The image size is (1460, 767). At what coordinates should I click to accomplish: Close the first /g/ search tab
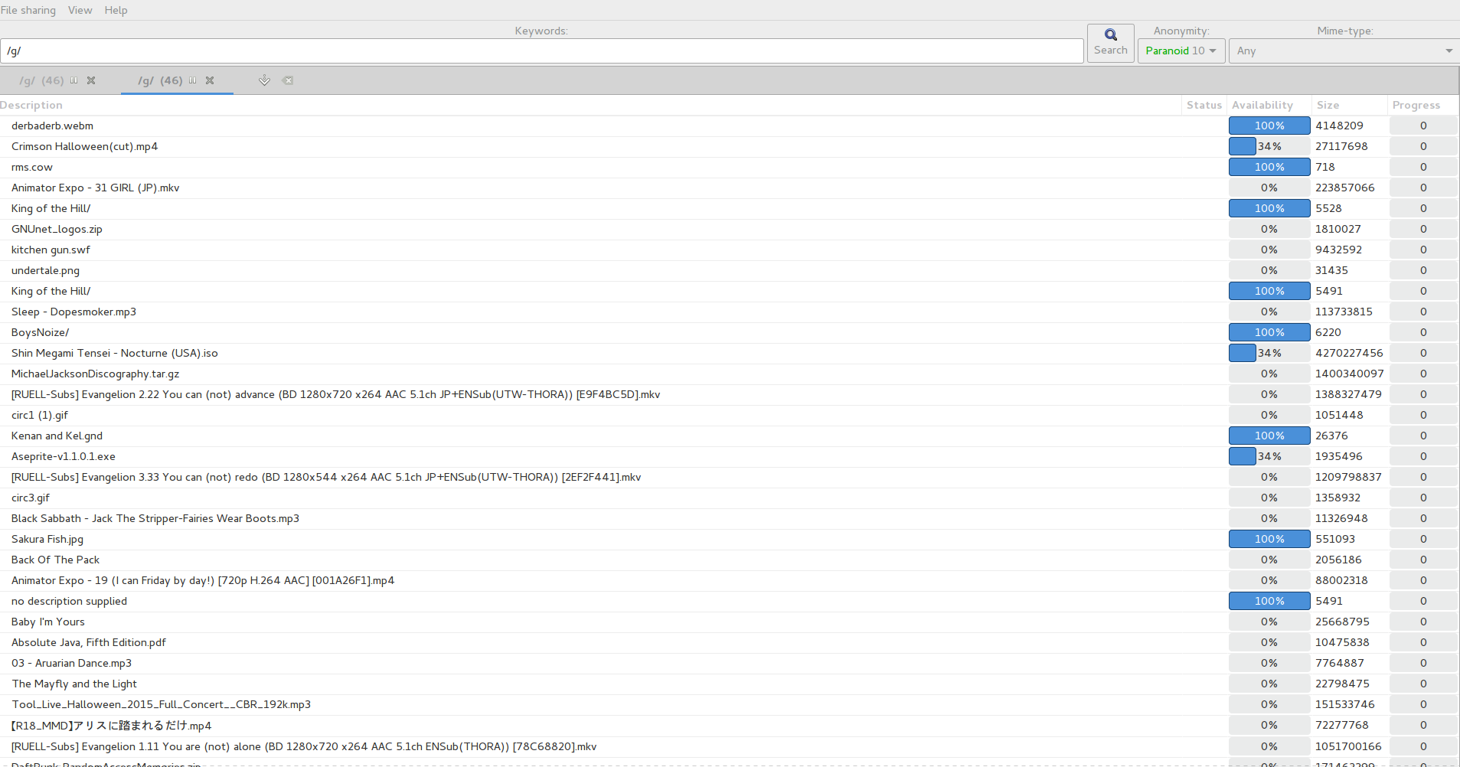[x=91, y=80]
